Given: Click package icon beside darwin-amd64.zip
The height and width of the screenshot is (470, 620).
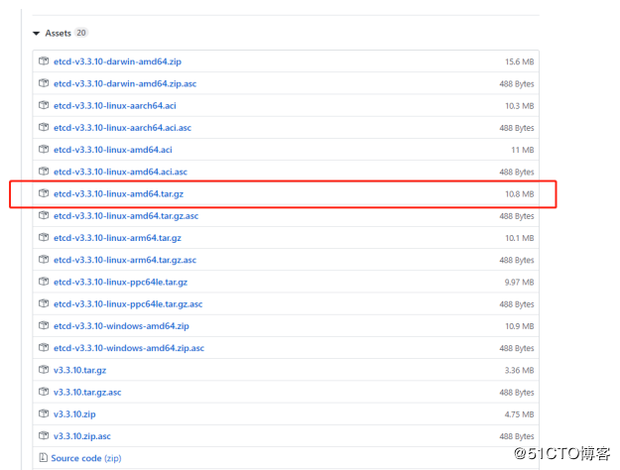Looking at the screenshot, I should click(x=44, y=60).
